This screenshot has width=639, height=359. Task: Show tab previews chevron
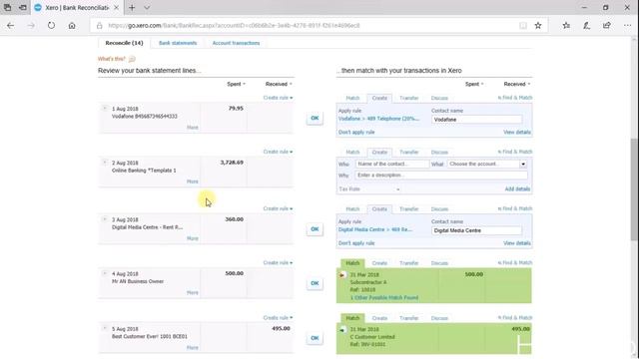[x=147, y=8]
